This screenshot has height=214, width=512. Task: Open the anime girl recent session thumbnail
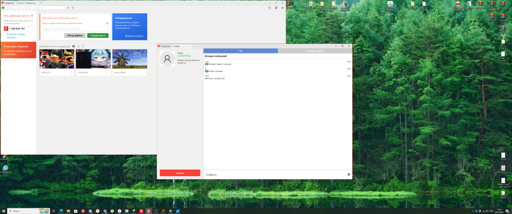coord(93,59)
